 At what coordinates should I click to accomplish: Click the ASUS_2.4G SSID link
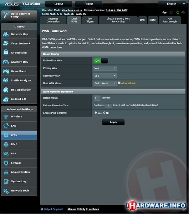coord(56,14)
